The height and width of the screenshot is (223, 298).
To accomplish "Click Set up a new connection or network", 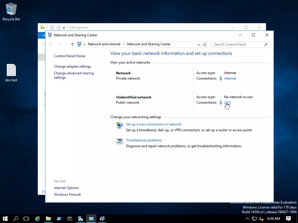I will point(154,124).
